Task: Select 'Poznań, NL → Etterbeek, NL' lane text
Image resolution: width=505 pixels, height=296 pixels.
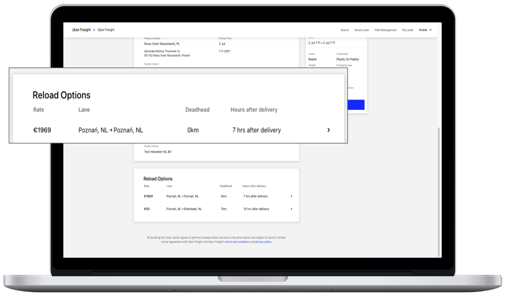Action: [x=184, y=209]
